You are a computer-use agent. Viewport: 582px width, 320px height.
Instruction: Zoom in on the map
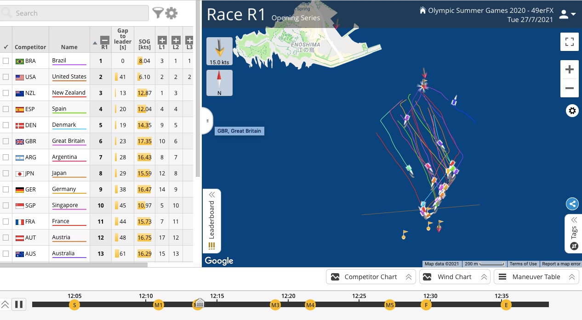pyautogui.click(x=569, y=70)
